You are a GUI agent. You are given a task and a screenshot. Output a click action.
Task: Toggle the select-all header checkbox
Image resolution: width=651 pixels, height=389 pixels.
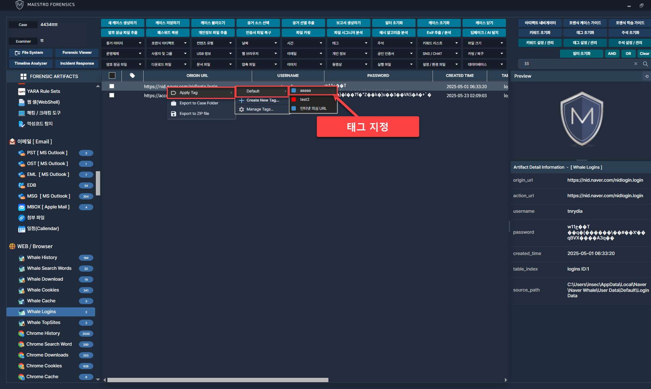coord(112,76)
